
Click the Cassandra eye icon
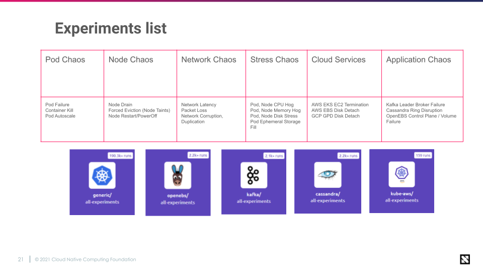tap(328, 175)
